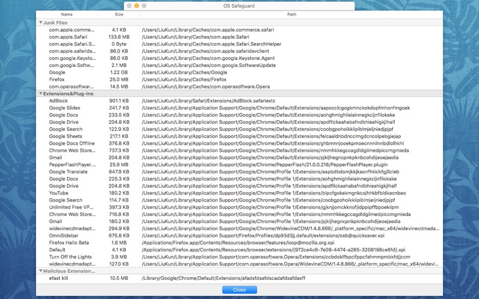The image size is (479, 299).
Task: Select the com.apple.Safari junk row
Action: pyautogui.click(x=239, y=37)
